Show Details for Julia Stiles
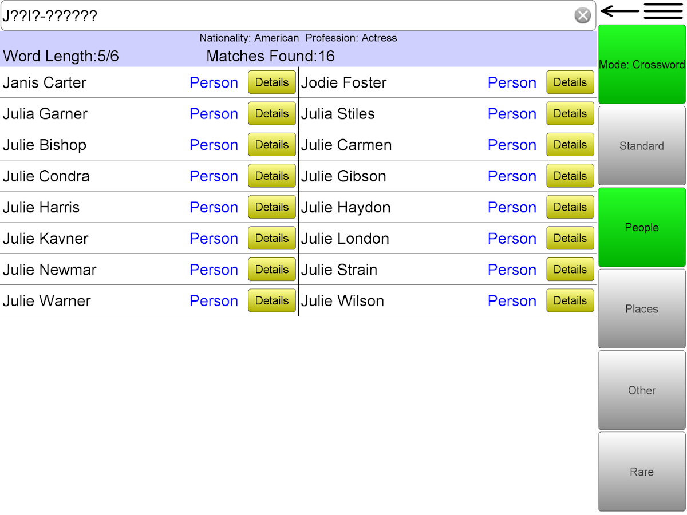The width and height of the screenshot is (687, 515). (570, 113)
